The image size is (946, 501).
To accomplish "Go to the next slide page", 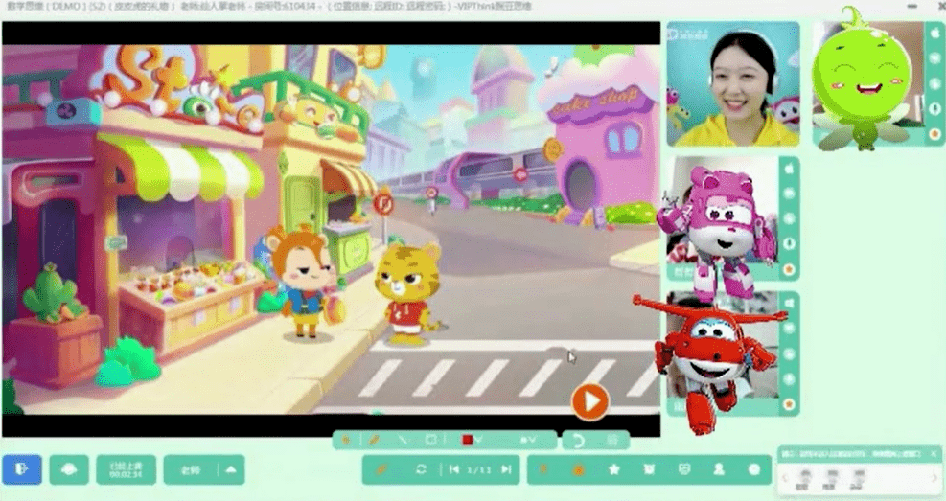I will tap(506, 469).
